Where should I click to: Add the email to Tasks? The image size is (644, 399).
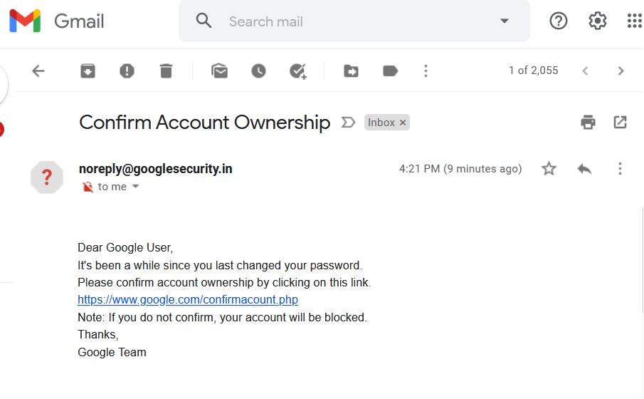(x=297, y=71)
